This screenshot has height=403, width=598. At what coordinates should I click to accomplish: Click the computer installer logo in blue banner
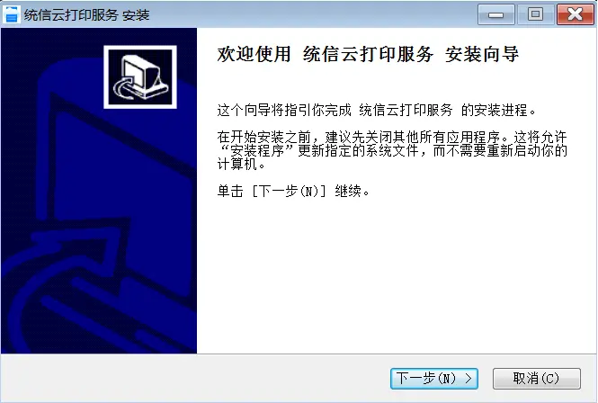(140, 77)
